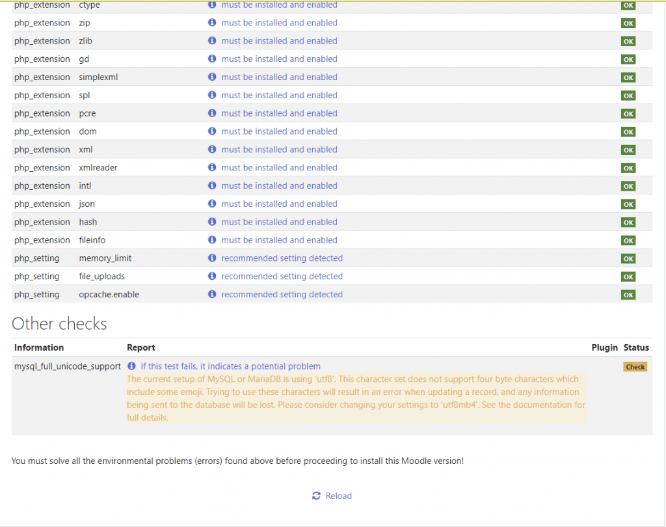Select the 'file_uploads' setting name
Image resolution: width=666 pixels, height=527 pixels.
tap(102, 277)
